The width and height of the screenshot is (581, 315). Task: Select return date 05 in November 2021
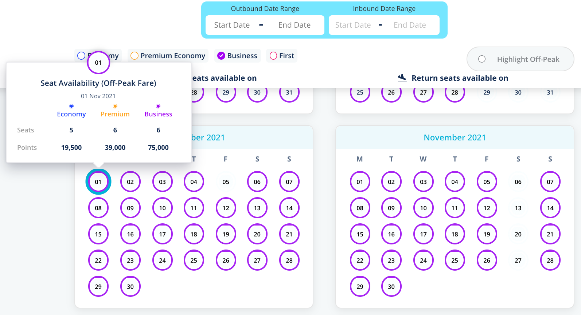(x=487, y=182)
